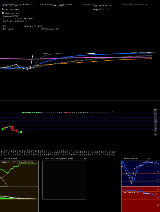Click the ADX (MGR) 0, 87.5, 87.5 values

(x=33, y=26)
